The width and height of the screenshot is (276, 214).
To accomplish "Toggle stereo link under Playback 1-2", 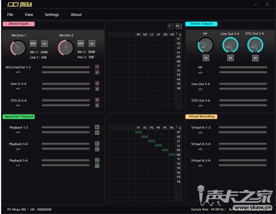I will (18, 132).
